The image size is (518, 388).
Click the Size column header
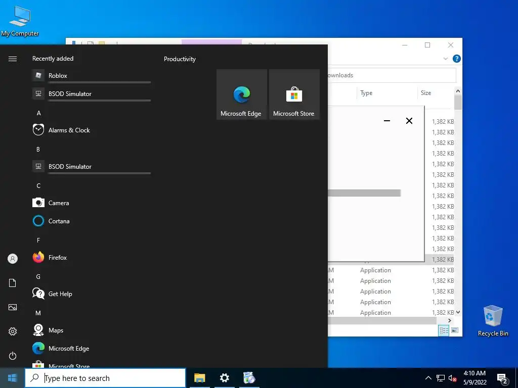436,93
